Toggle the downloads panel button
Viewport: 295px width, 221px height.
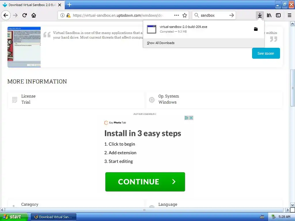click(x=260, y=15)
